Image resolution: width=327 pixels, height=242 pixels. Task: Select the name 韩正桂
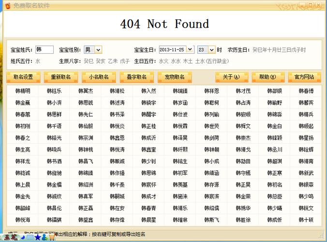pyautogui.click(x=149, y=126)
